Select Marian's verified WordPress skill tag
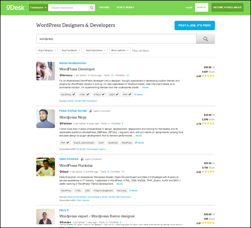This screenshot has width=251, height=228. click(68, 94)
